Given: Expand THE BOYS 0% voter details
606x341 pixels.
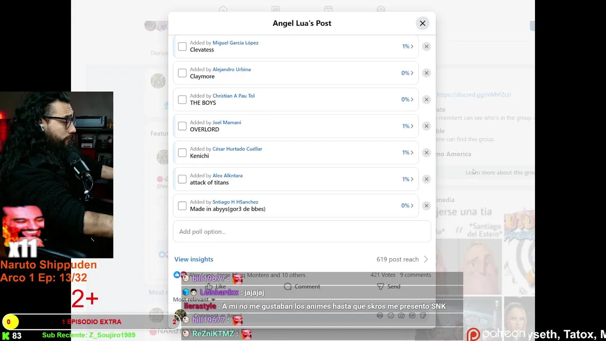Looking at the screenshot, I should coord(408,99).
